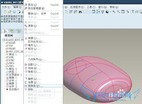The image size is (142, 104).
Task: Select DTM2 plane in model tree
Action: tap(10, 60)
